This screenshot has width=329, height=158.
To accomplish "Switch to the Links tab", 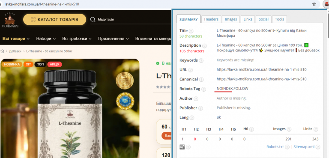I will pos(248,19).
